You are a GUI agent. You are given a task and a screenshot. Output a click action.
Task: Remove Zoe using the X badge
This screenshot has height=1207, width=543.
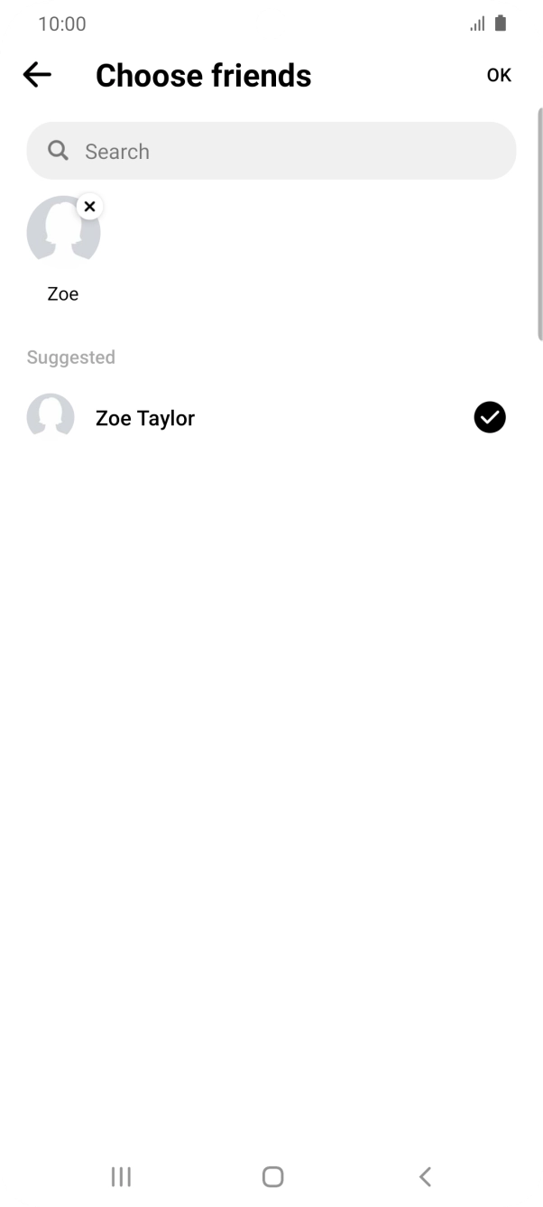point(89,207)
